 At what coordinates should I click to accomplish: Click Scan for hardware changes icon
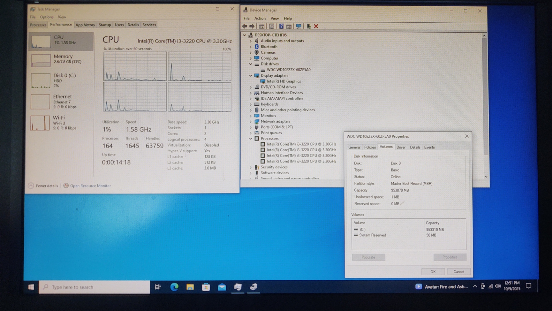click(298, 26)
